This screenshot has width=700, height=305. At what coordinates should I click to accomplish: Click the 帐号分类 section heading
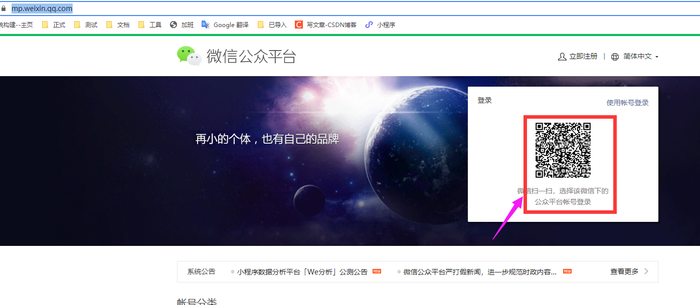click(x=197, y=301)
